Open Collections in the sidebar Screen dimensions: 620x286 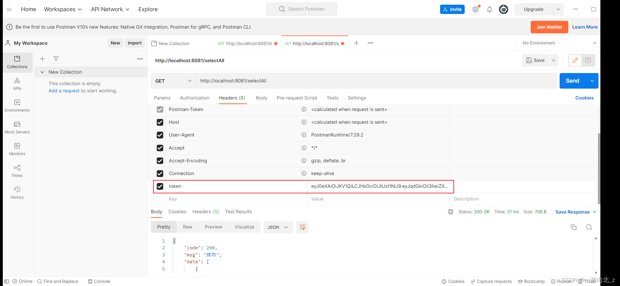17,62
